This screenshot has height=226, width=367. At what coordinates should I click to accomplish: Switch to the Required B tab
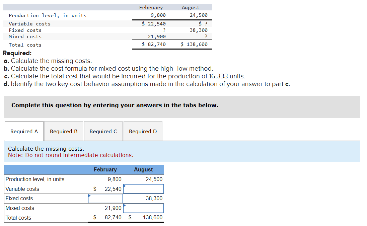63,131
